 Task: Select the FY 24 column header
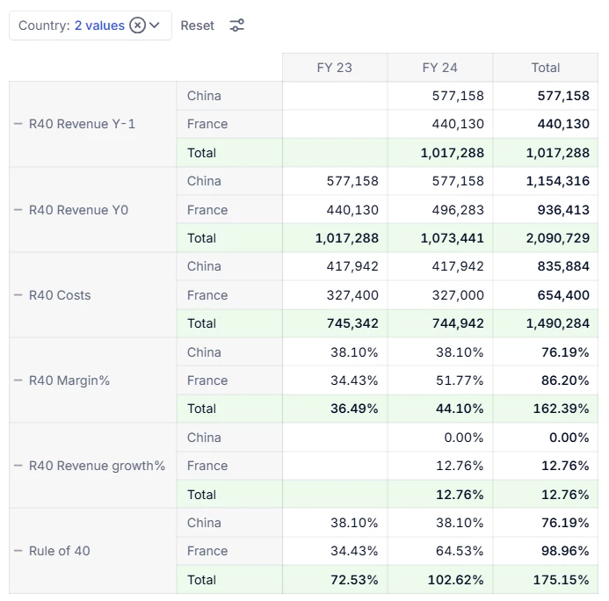[440, 68]
